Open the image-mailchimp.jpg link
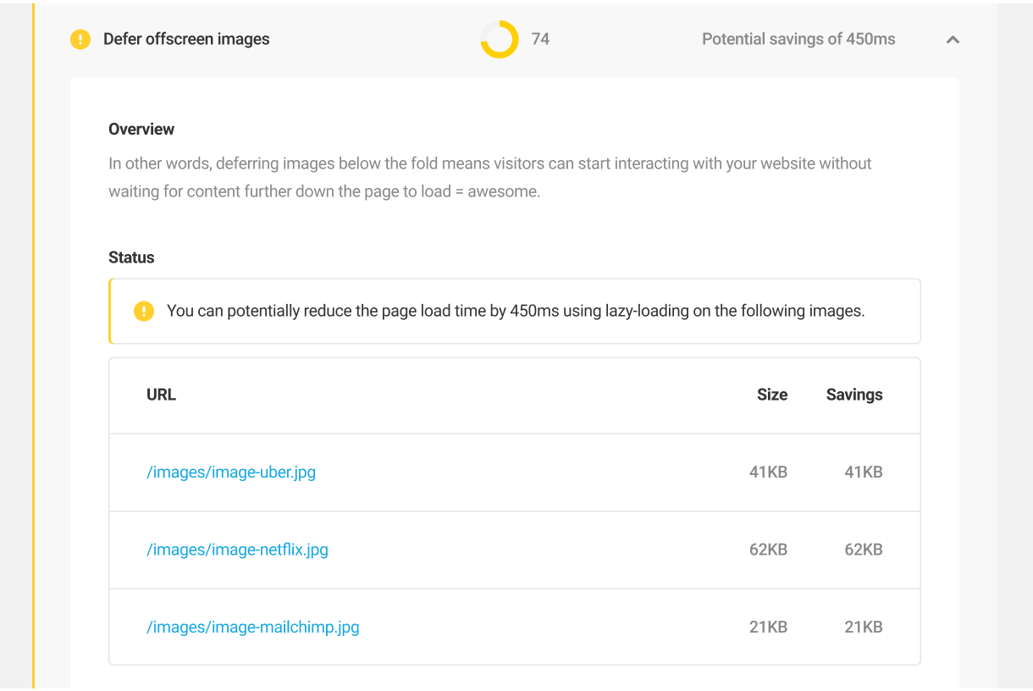Image resolution: width=1033 pixels, height=691 pixels. (x=253, y=627)
